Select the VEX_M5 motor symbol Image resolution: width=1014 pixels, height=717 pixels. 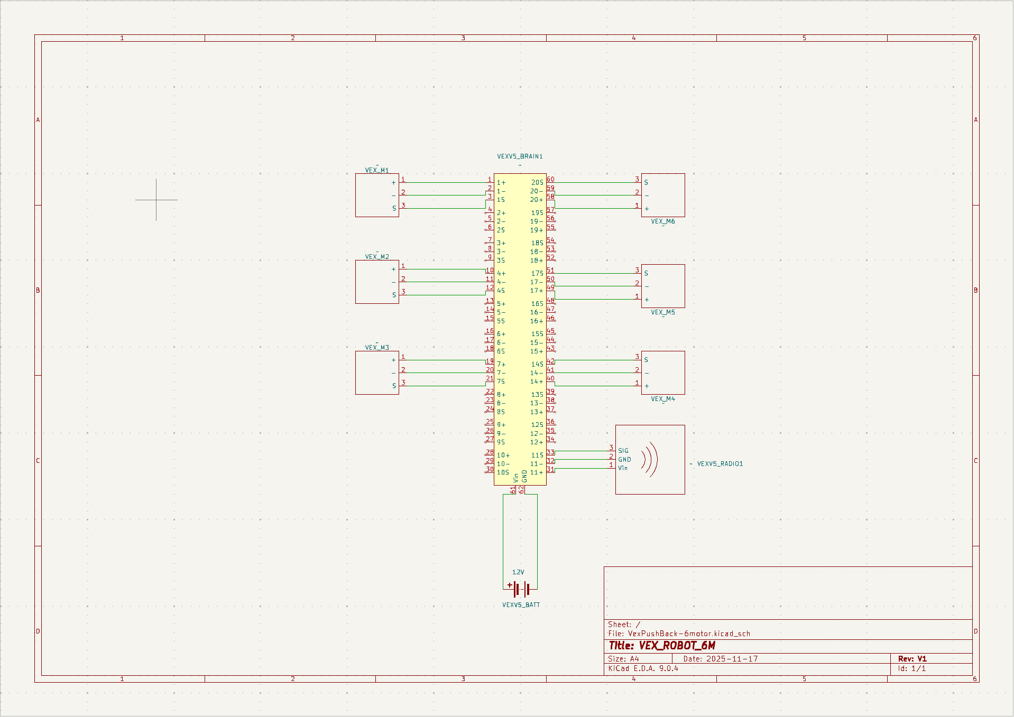click(x=663, y=286)
